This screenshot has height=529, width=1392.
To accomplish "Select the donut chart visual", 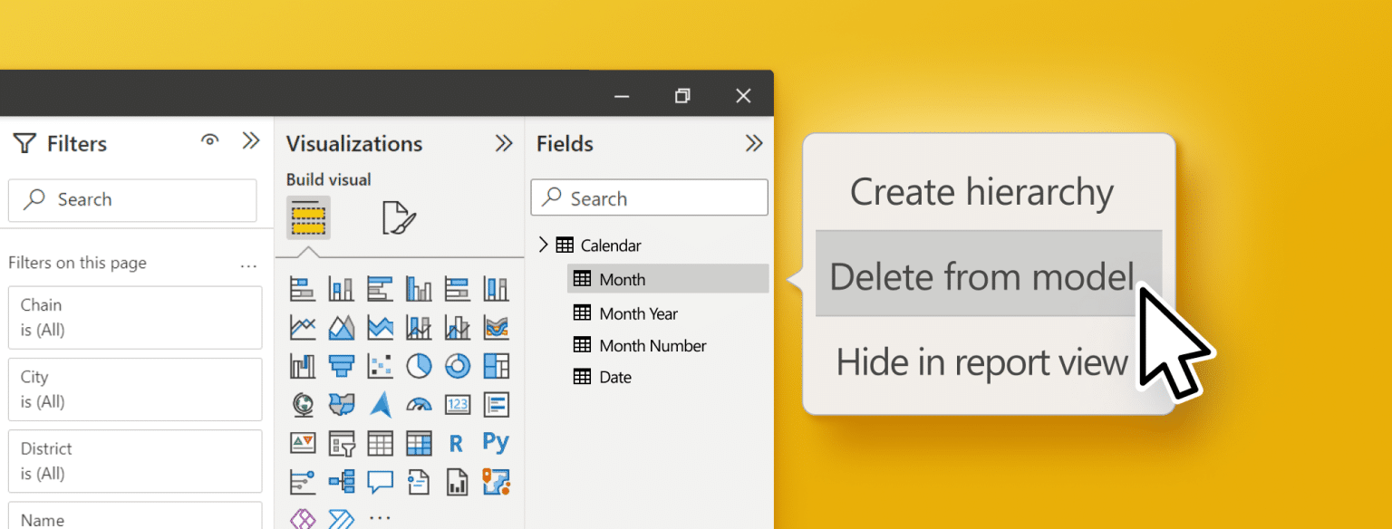I will click(x=458, y=366).
